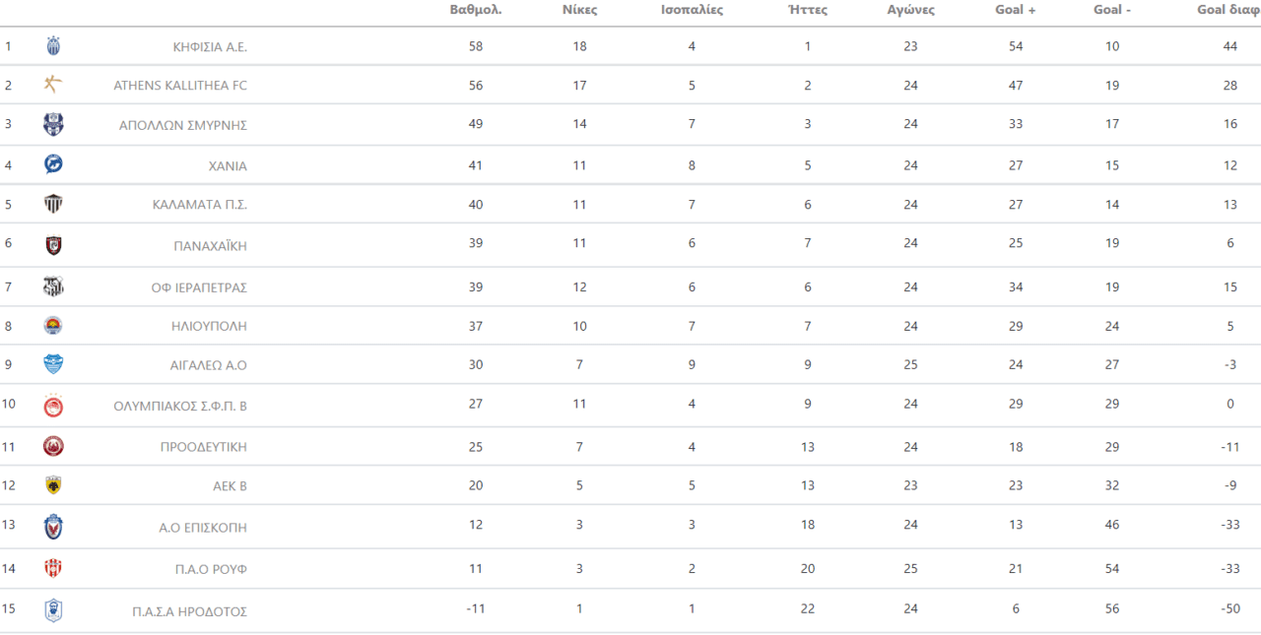The image size is (1261, 635).
Task: Sort by the Νίκες column header
Action: [579, 10]
